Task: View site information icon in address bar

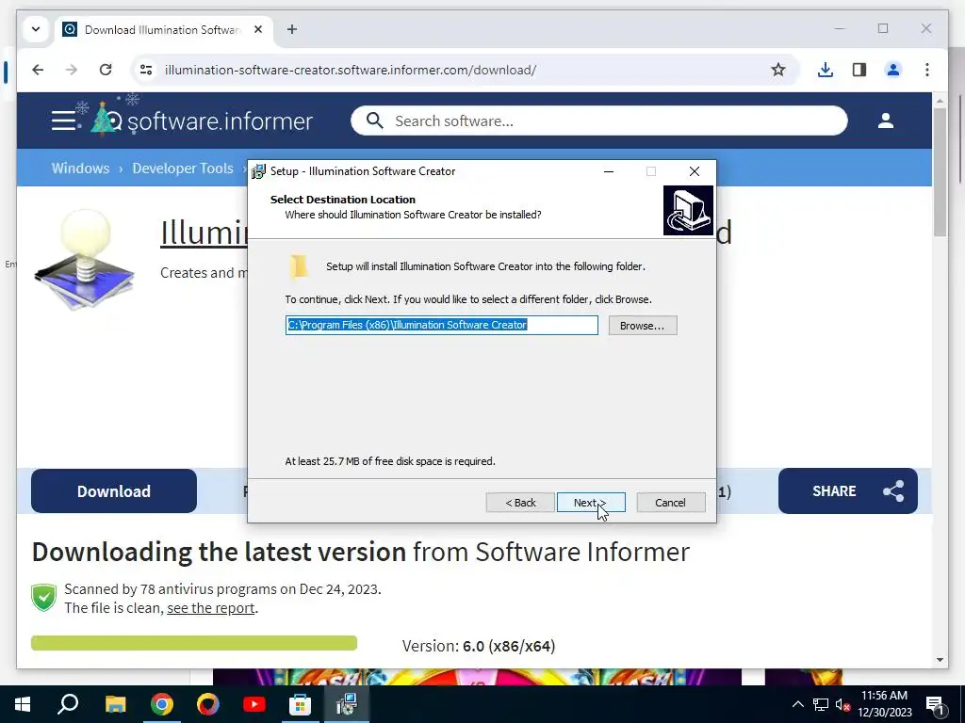Action: (x=146, y=70)
